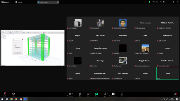Click the Irma lutfiani participant tile
This screenshot has width=180, height=101.
coord(100,36)
